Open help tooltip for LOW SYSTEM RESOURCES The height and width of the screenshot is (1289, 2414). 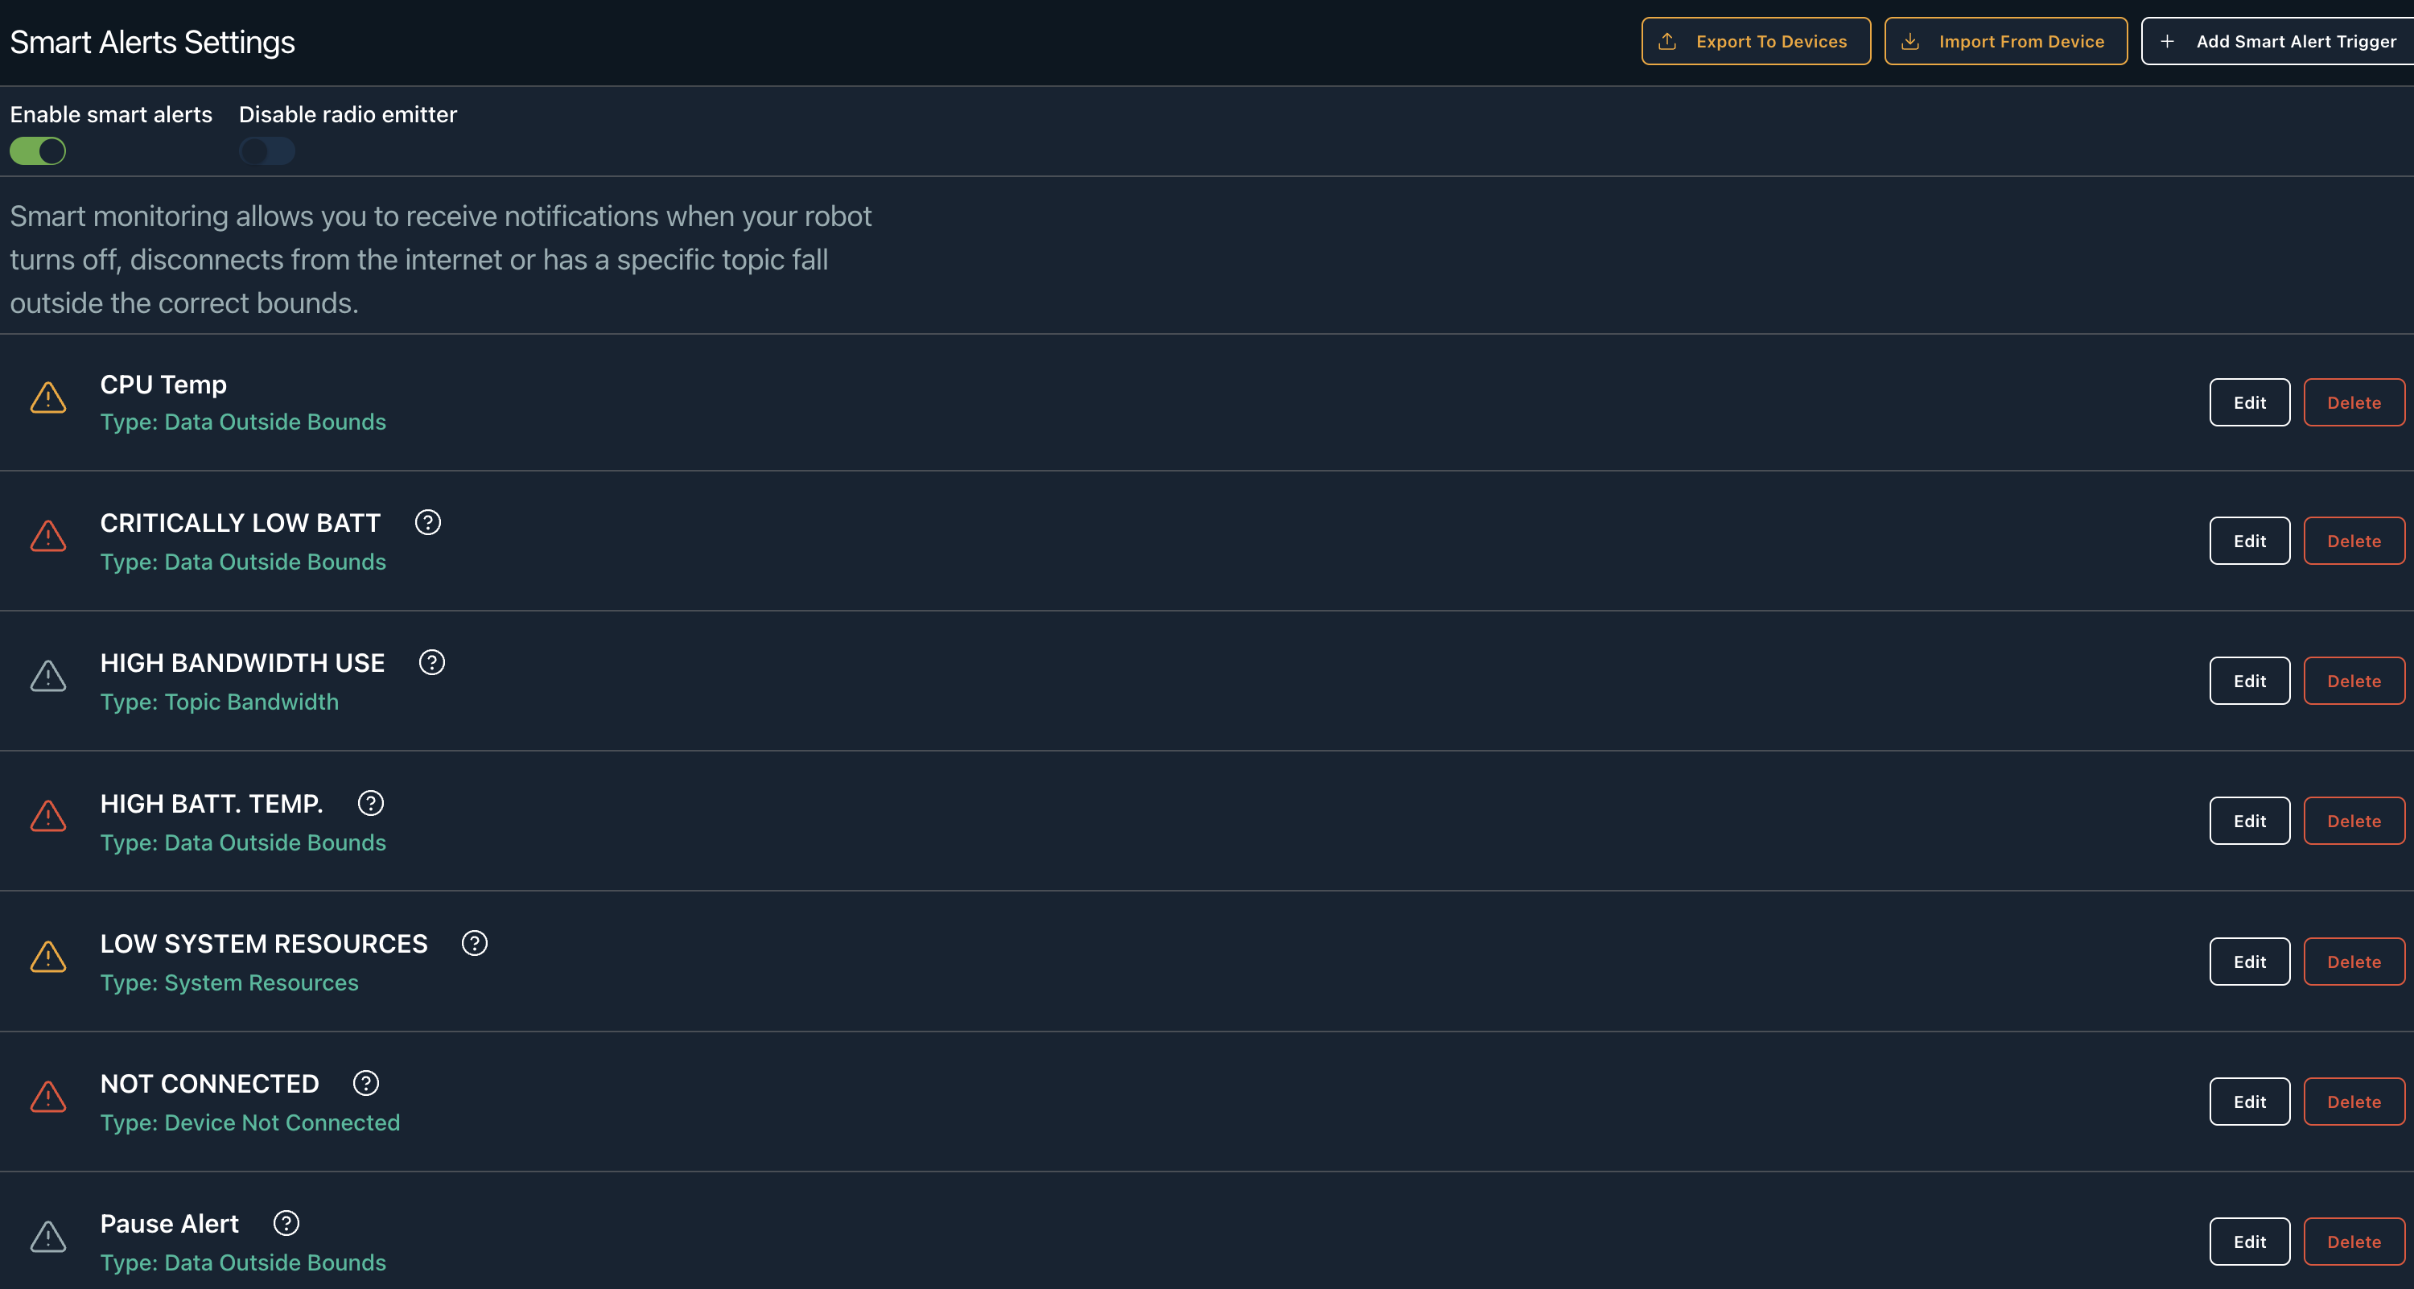(x=474, y=943)
